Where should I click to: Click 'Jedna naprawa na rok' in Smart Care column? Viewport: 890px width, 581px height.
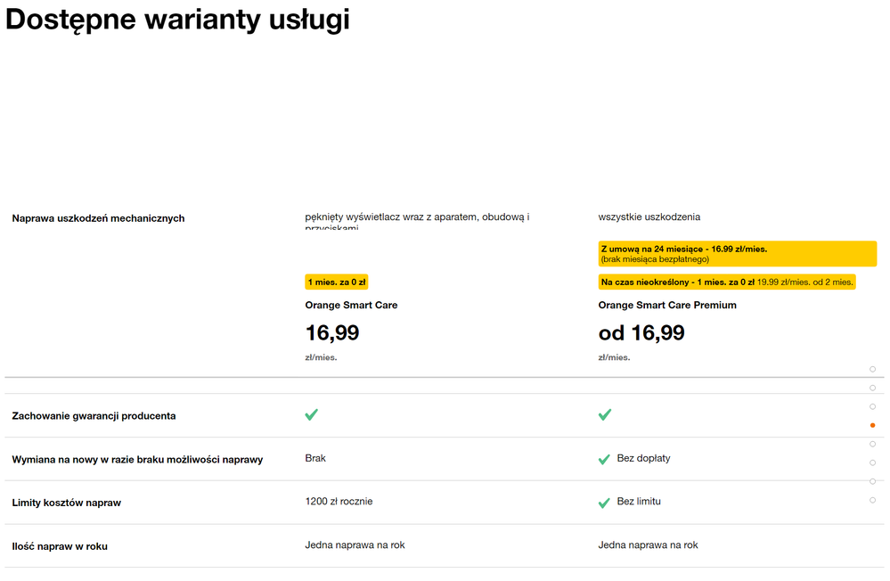355,545
